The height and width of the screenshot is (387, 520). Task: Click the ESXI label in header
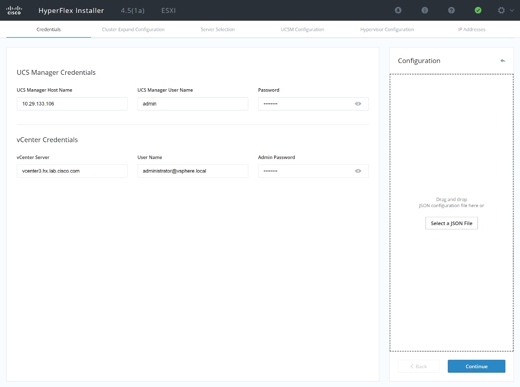point(169,10)
